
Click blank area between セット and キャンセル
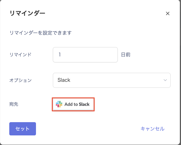pyautogui.click(x=87, y=129)
